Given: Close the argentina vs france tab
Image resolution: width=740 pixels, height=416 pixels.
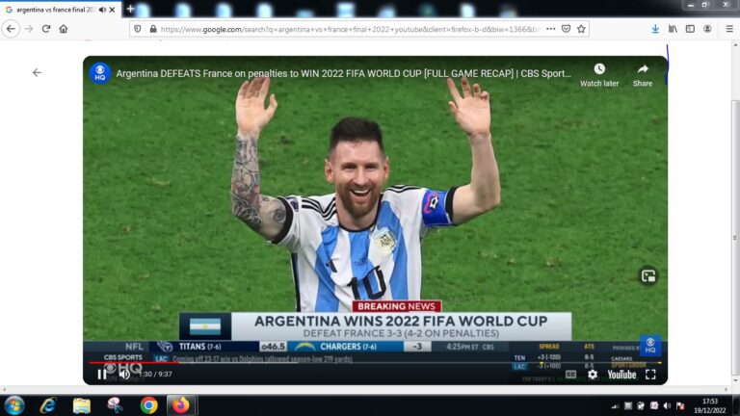Looking at the screenshot, I should click(113, 10).
